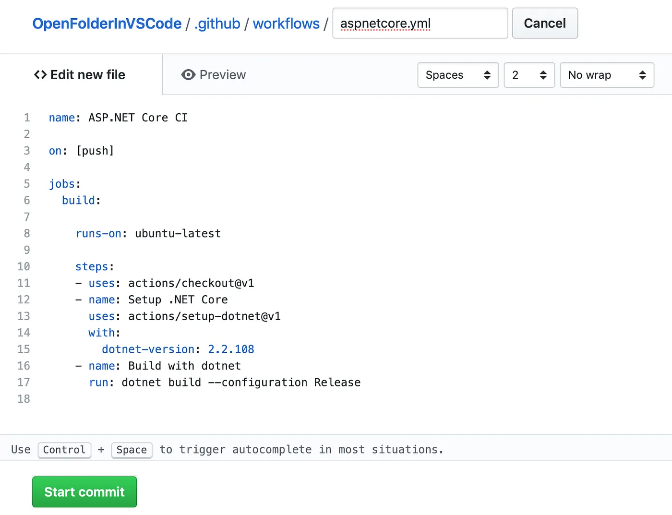Click the ubuntu-latest text on line 8

(x=177, y=233)
